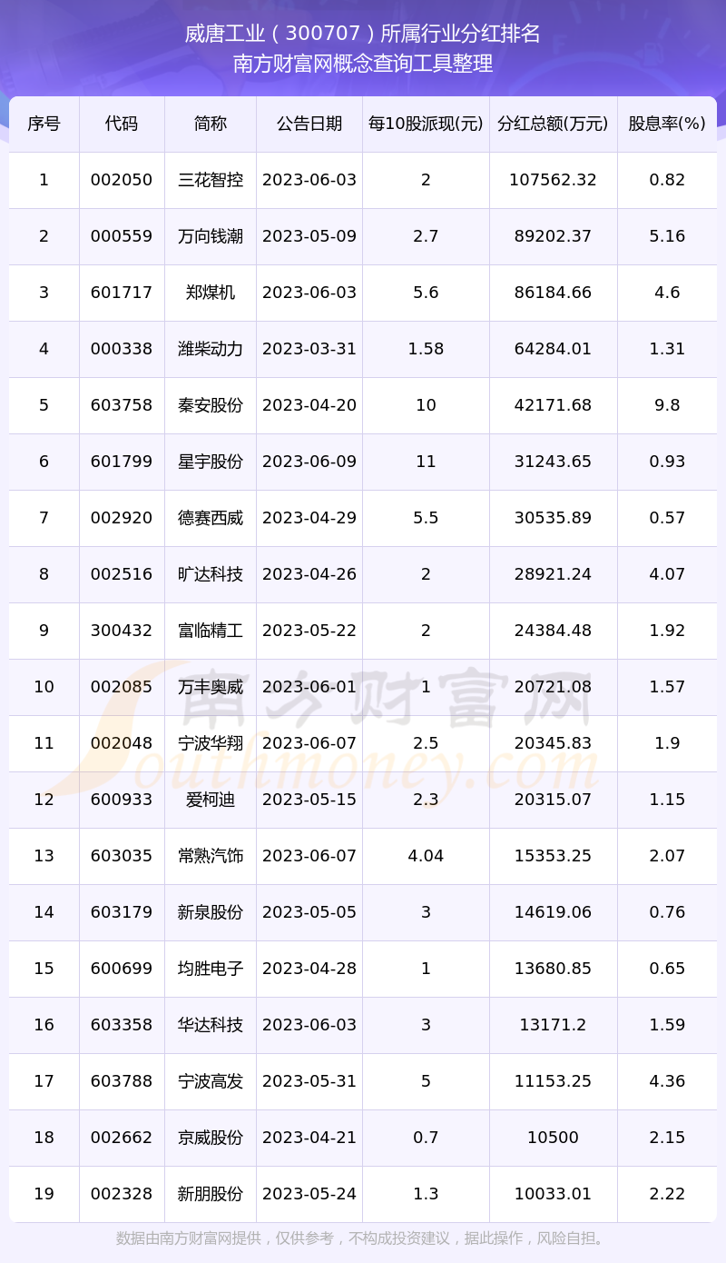The height and width of the screenshot is (1283, 726).
Task: Click 秦安股份 dividend yield value 9.8
Action: click(x=667, y=405)
